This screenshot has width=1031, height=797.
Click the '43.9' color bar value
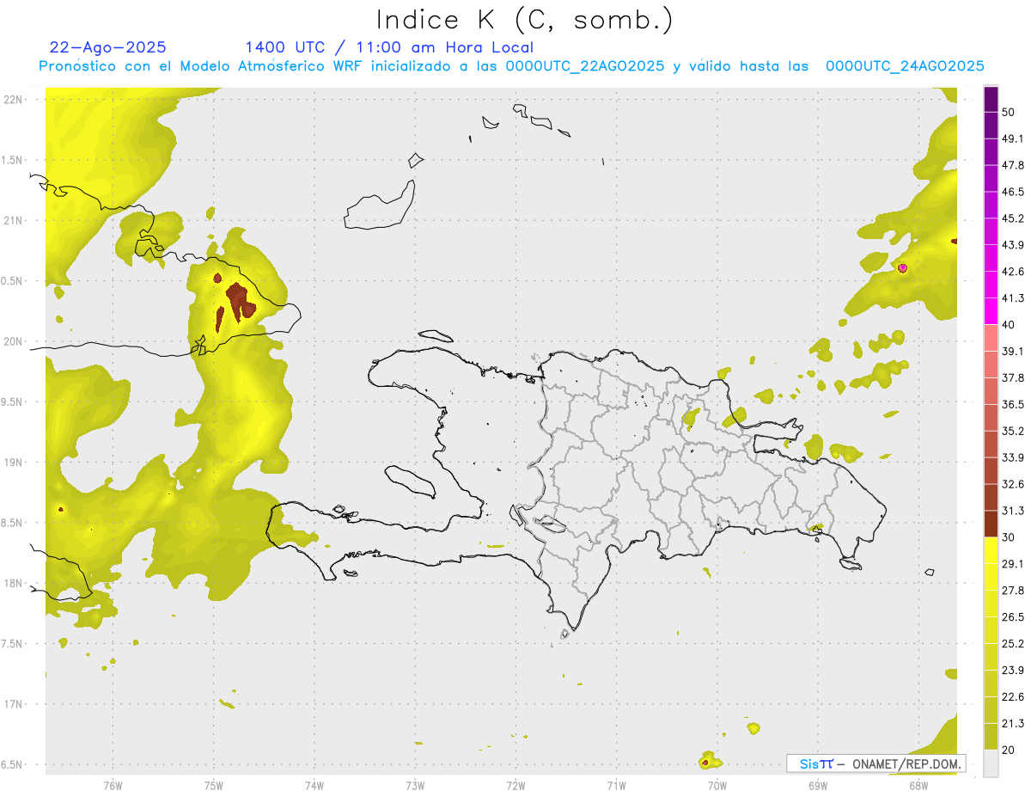[x=1014, y=245]
